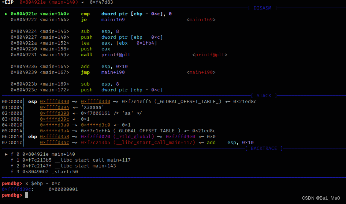The width and height of the screenshot is (346, 204).
Task: Click stack address 0xffffd394
Action: [x=55, y=107]
